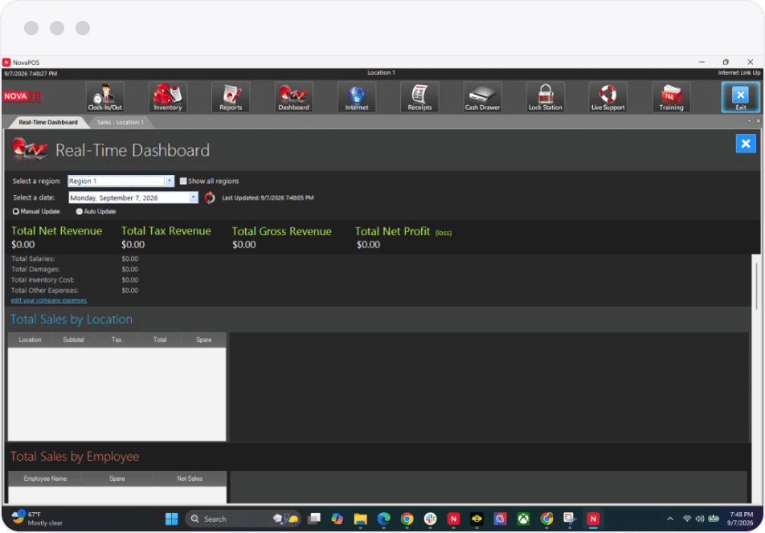Sort by the Subtotal column header

click(x=73, y=340)
